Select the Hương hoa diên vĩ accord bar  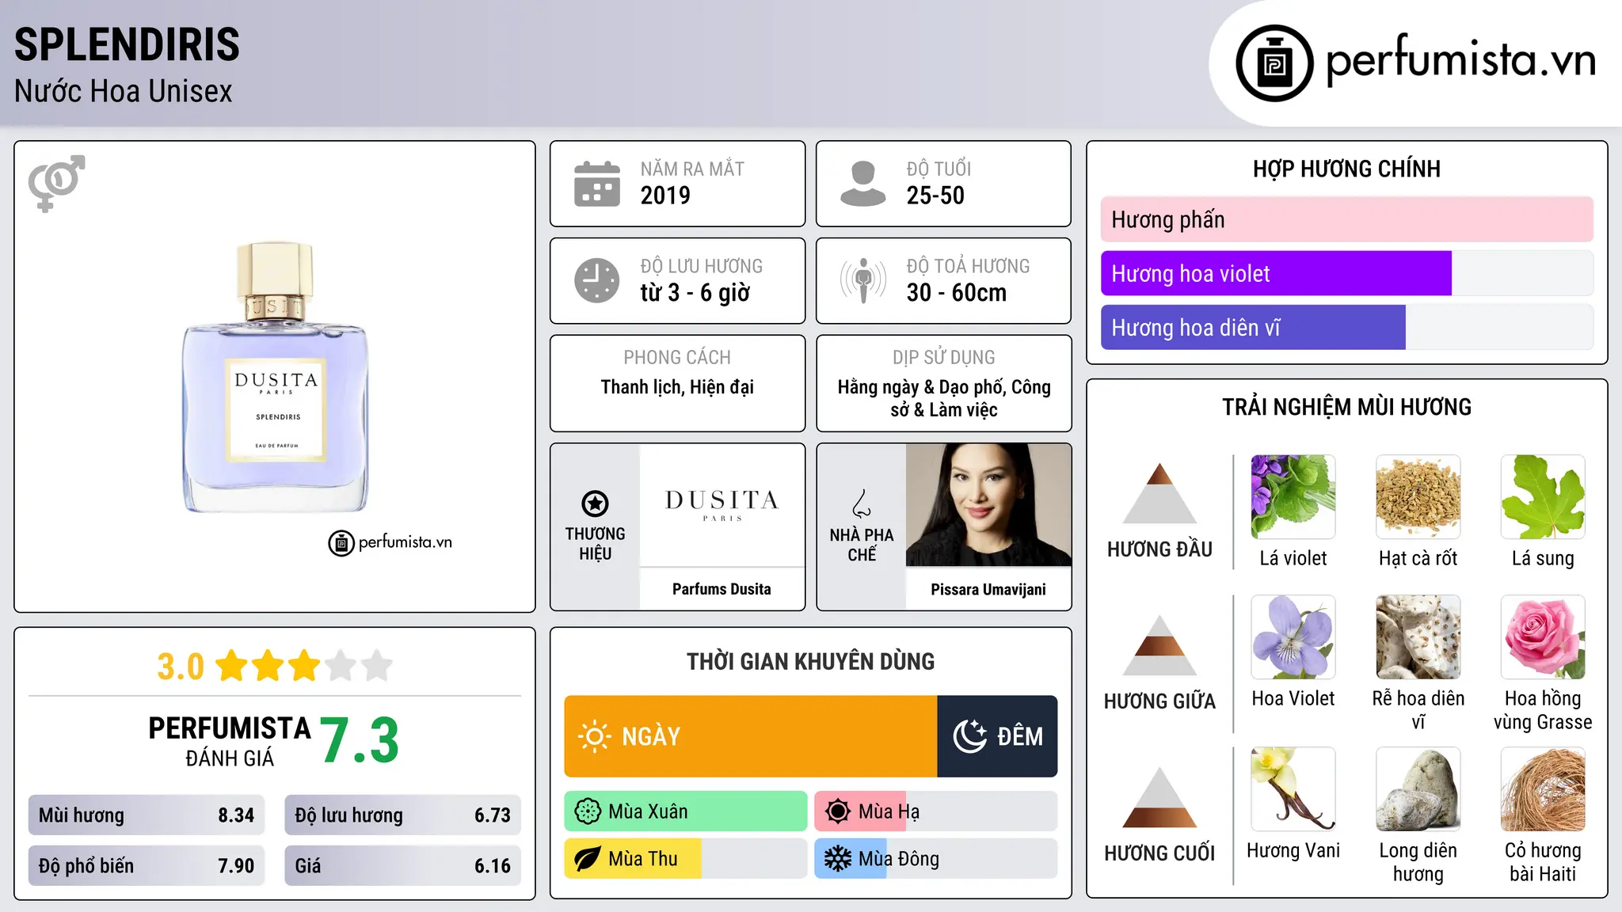pyautogui.click(x=1346, y=327)
